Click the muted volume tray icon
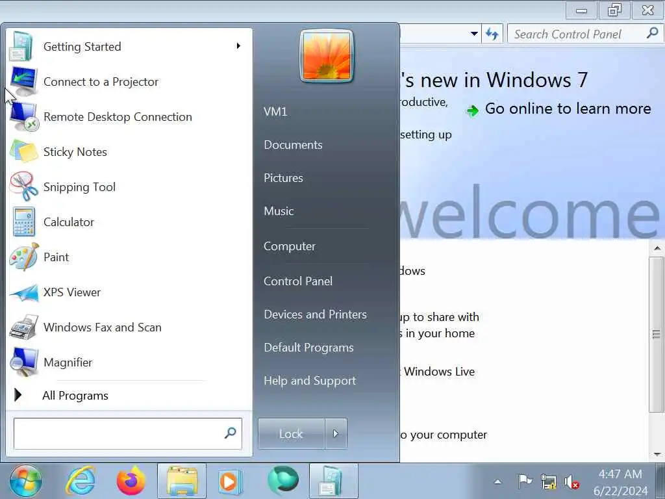The height and width of the screenshot is (499, 665). 571,482
